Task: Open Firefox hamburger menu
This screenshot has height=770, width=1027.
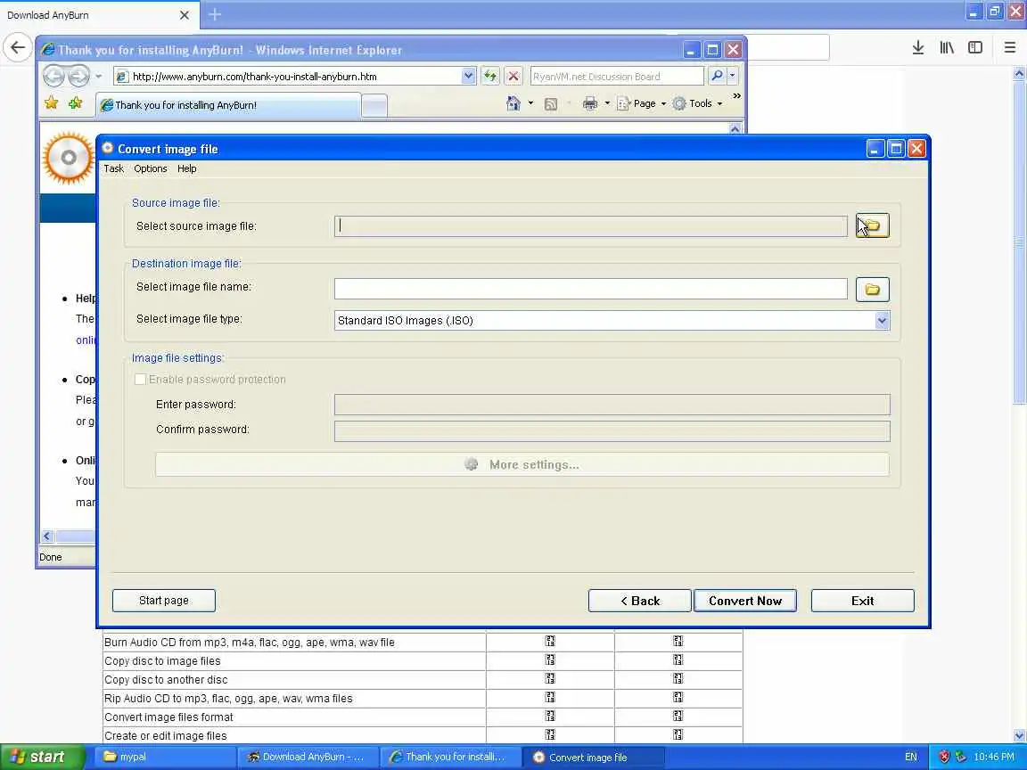Action: coord(1010,47)
